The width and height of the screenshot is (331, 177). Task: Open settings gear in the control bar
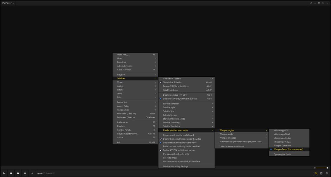coord(327,173)
